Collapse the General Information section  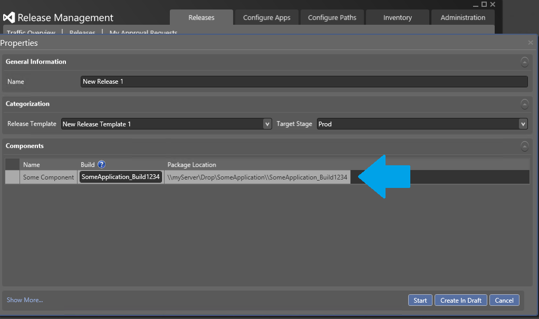coord(524,62)
